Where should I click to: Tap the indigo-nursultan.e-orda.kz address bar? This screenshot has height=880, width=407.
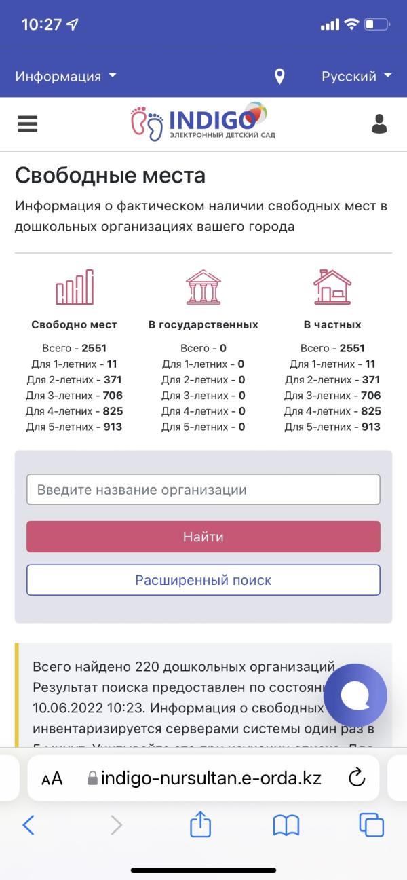(x=204, y=778)
